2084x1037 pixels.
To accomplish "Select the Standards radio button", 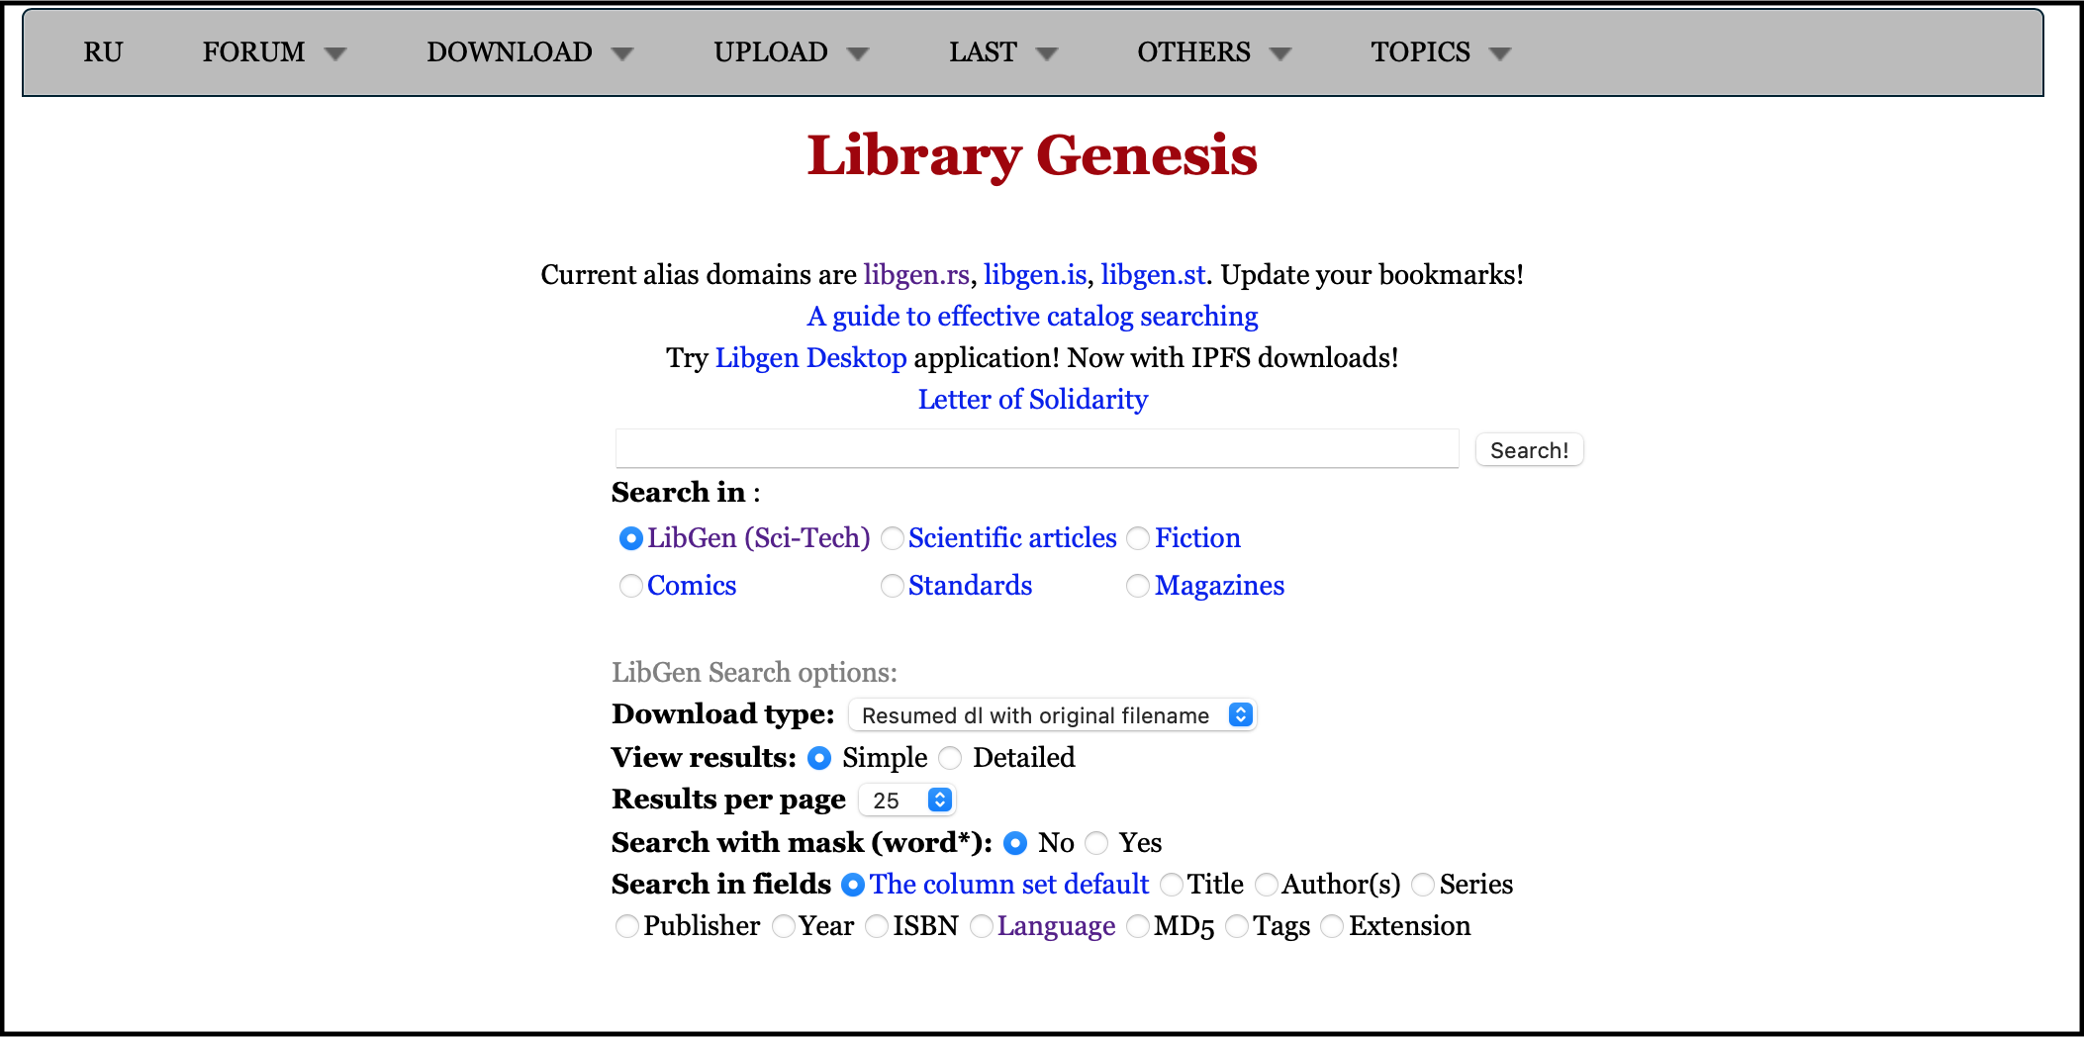I will 892,586.
